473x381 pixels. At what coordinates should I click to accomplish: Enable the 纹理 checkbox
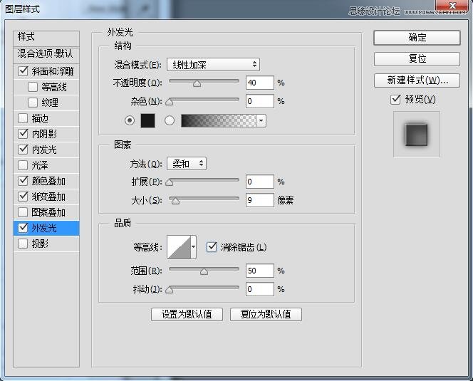pyautogui.click(x=33, y=103)
